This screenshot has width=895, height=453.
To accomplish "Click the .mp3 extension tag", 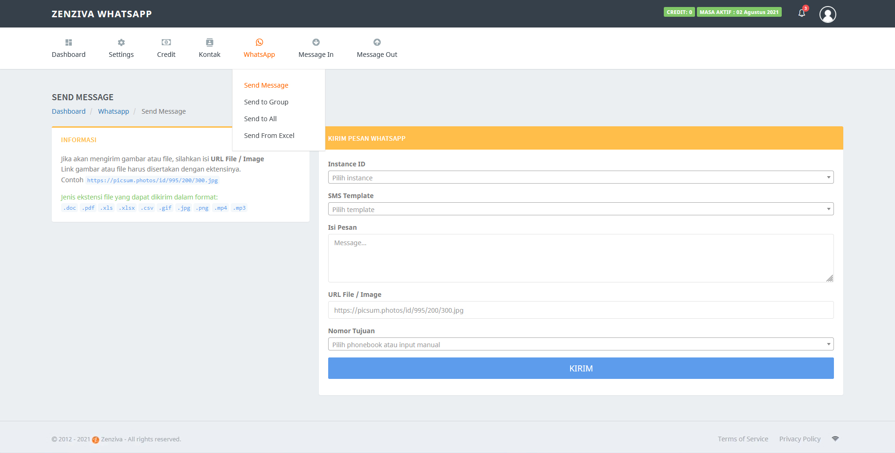I will point(239,208).
